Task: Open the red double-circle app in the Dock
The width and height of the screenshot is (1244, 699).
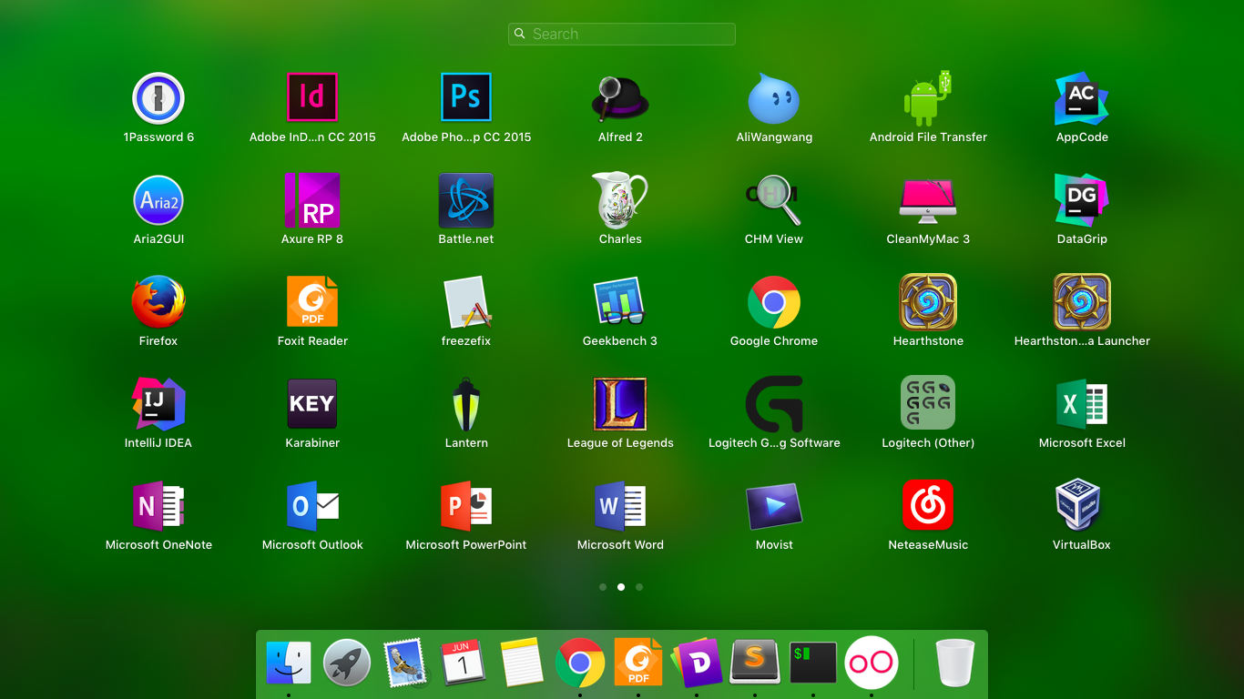Action: coord(872,662)
